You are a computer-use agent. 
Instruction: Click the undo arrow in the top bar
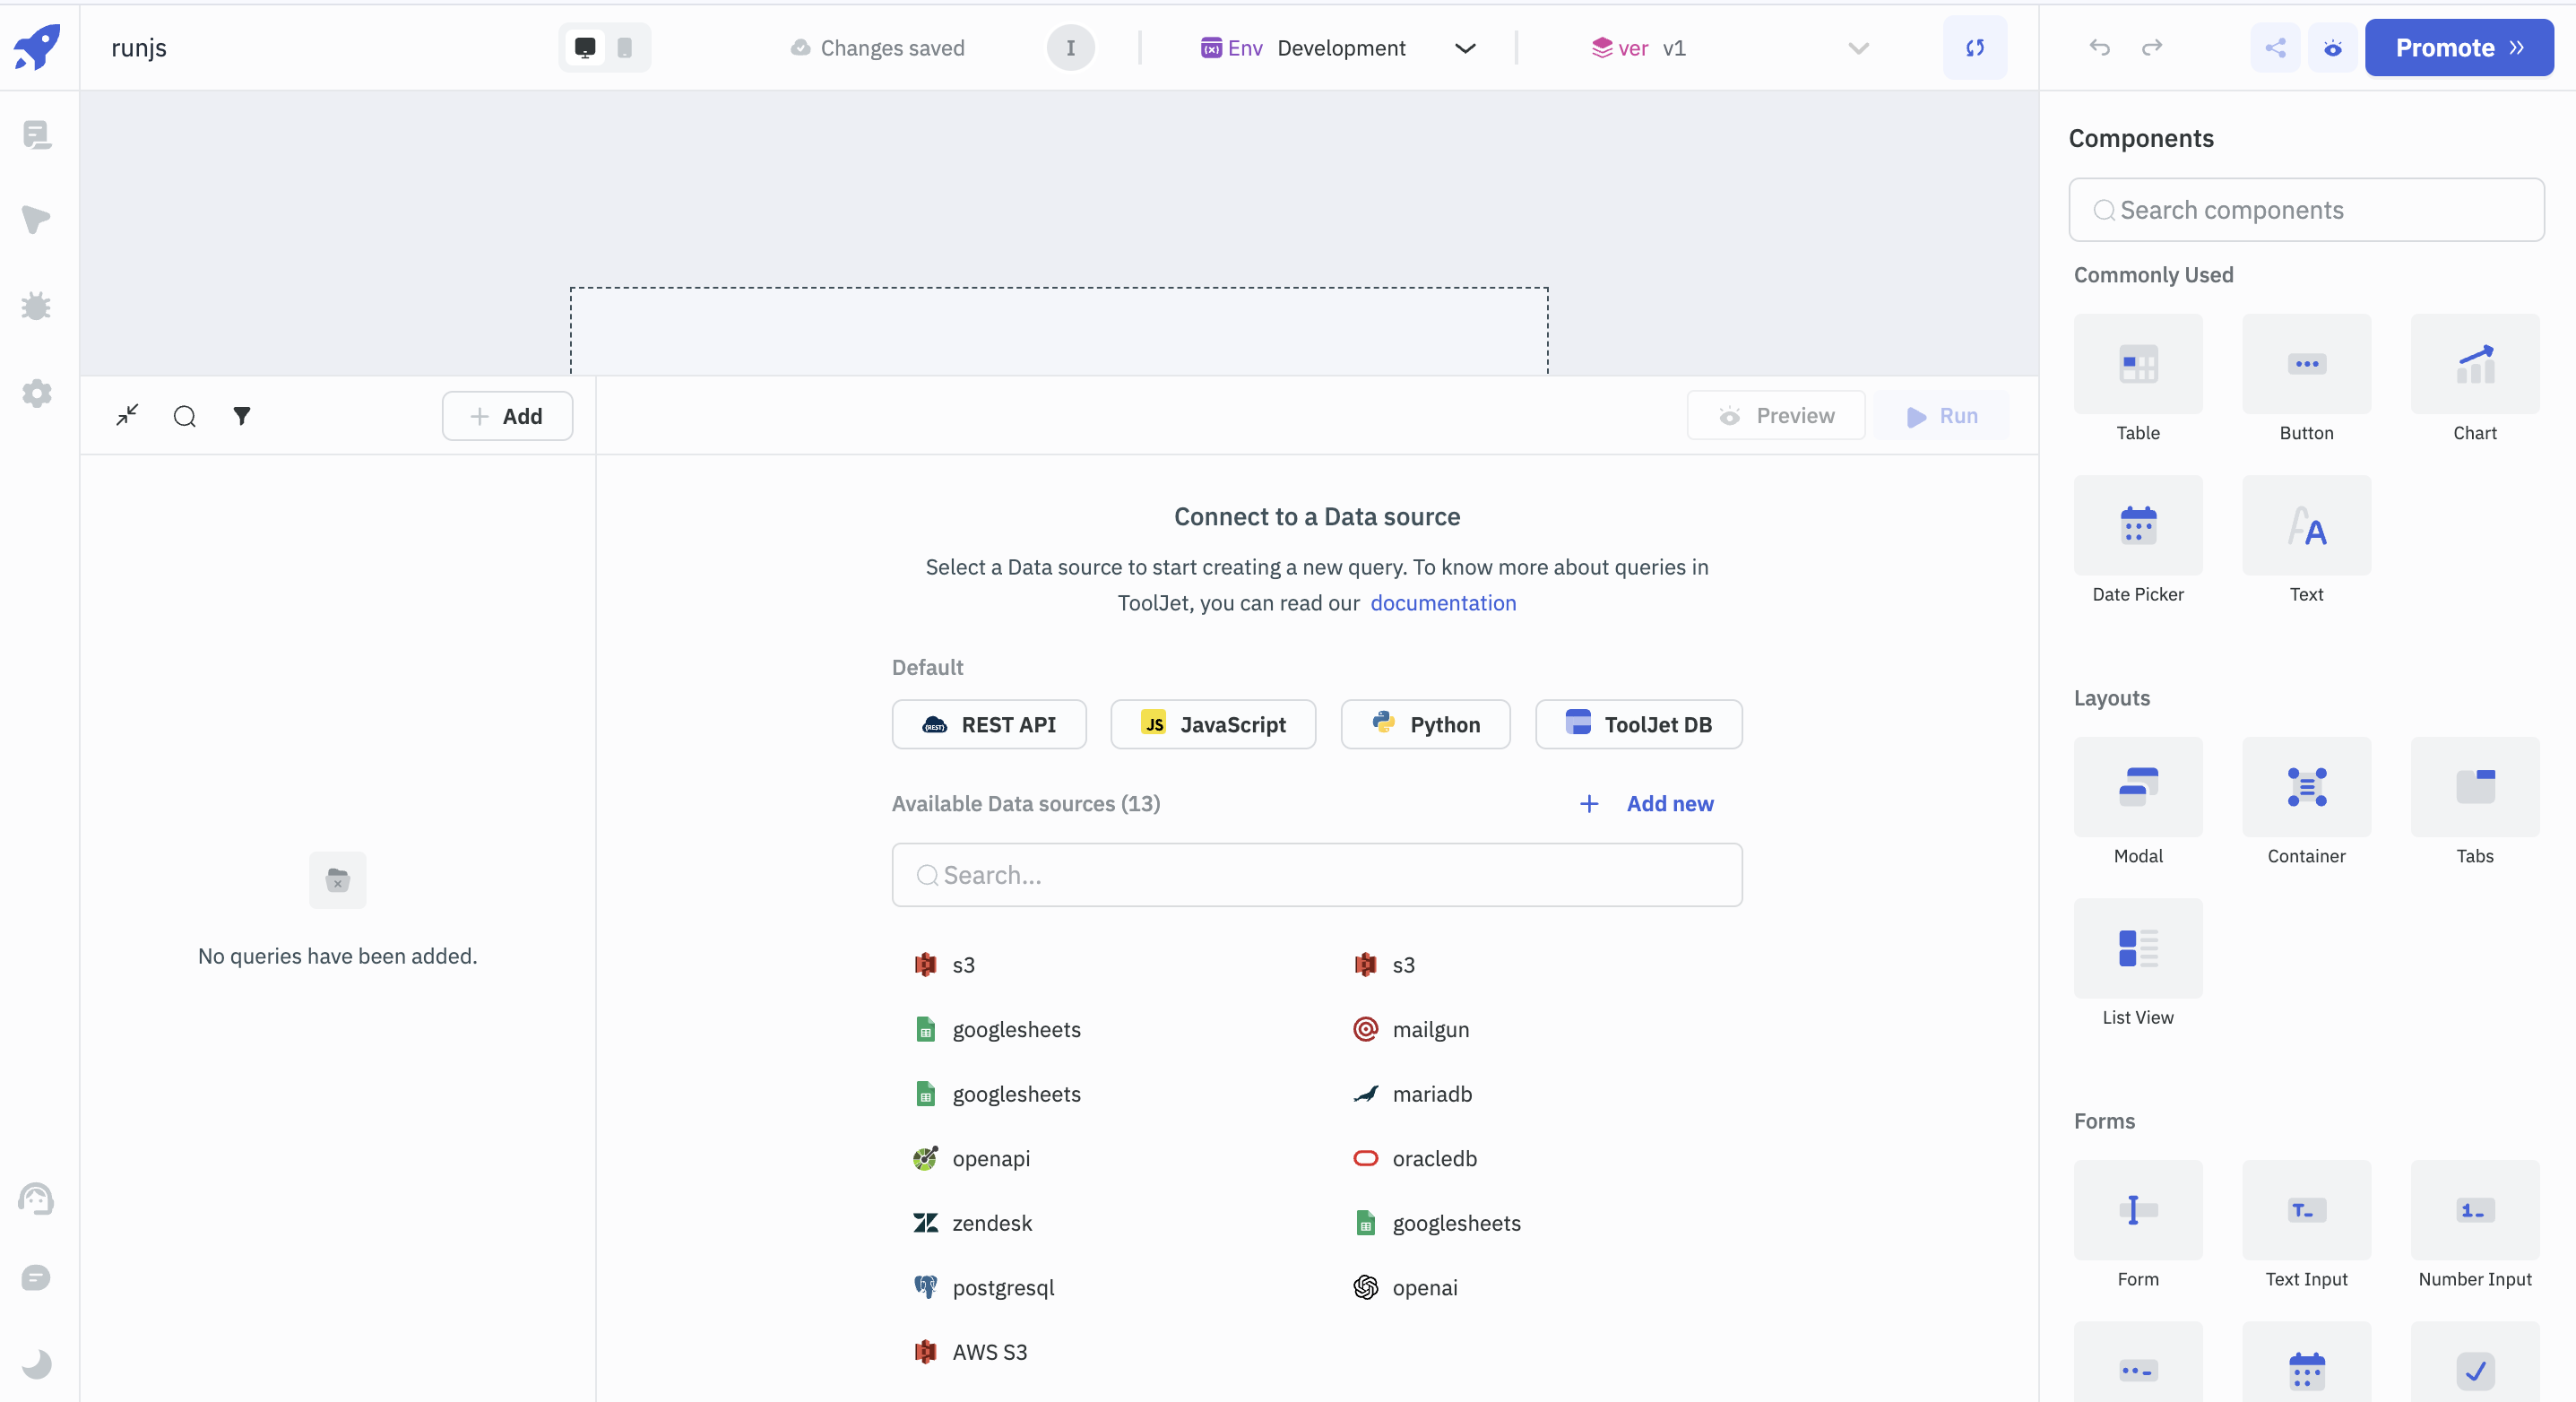[2099, 48]
